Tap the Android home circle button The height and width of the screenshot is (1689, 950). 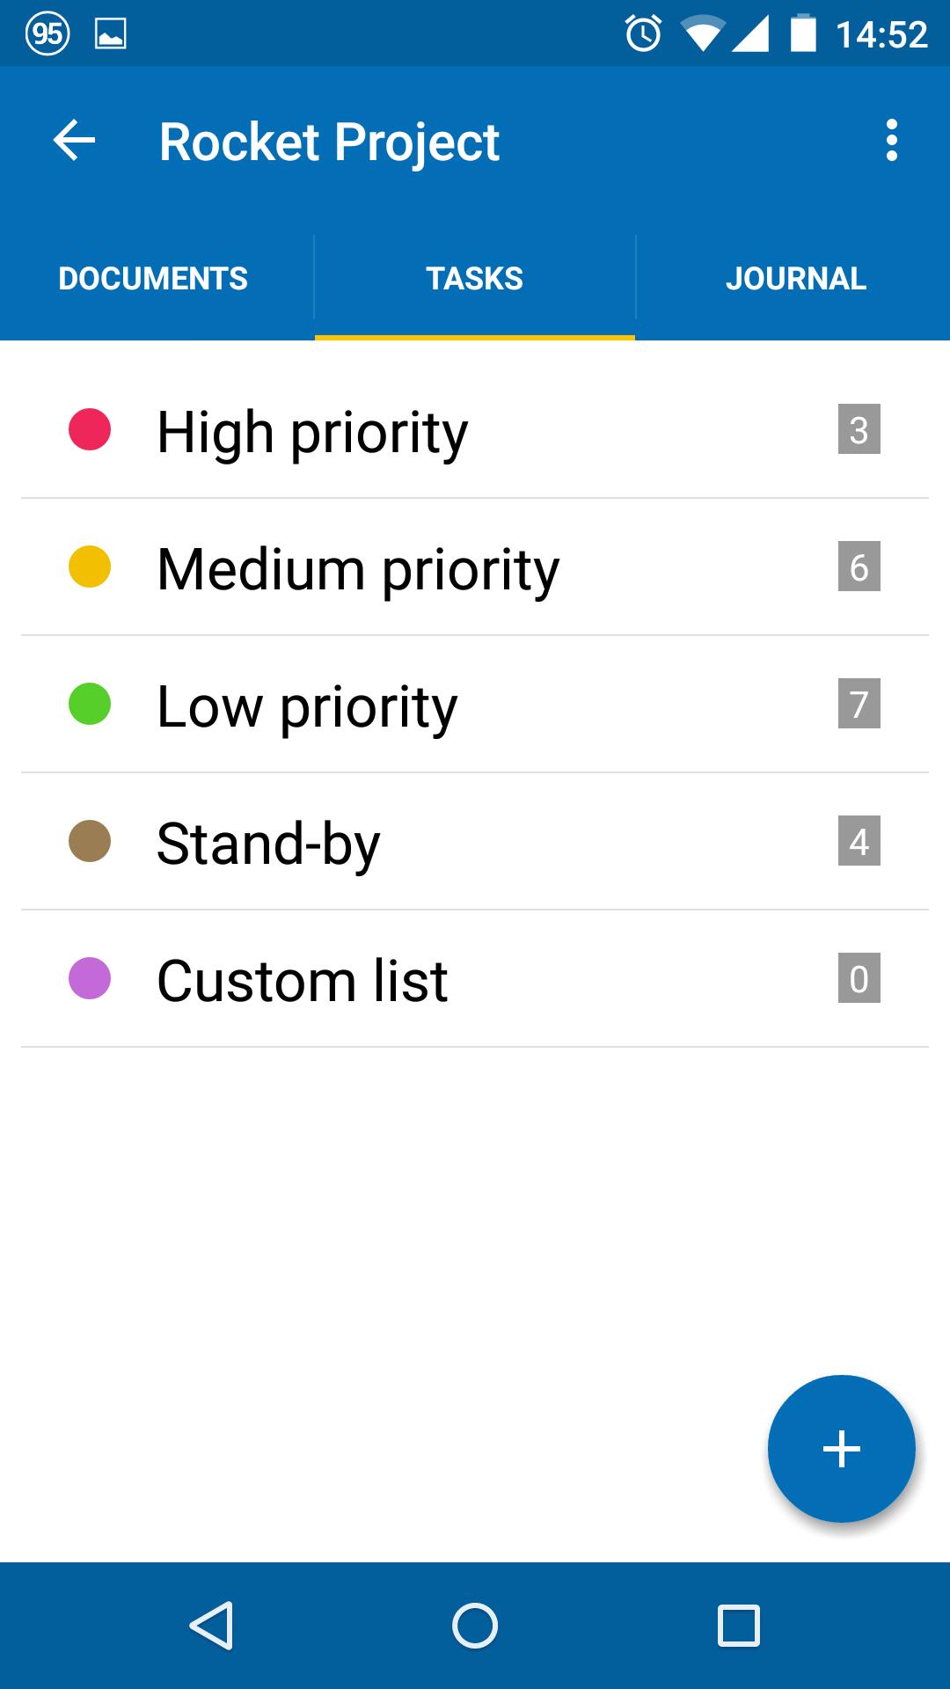pyautogui.click(x=475, y=1625)
